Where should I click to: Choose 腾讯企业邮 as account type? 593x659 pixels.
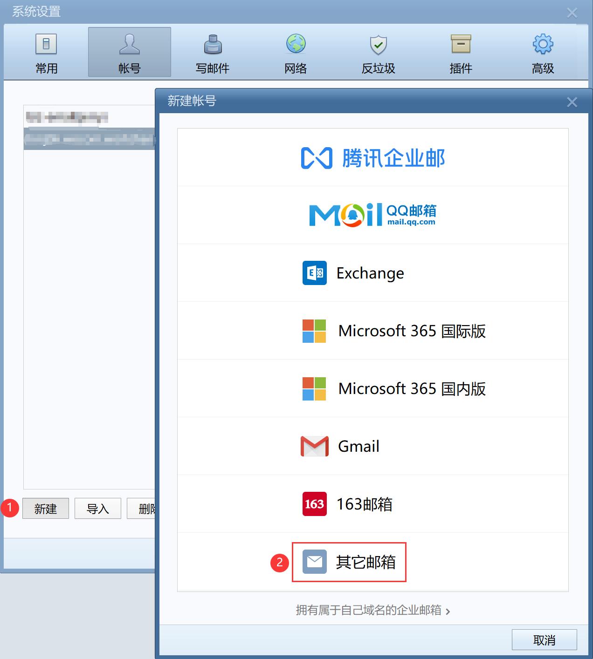coord(372,158)
